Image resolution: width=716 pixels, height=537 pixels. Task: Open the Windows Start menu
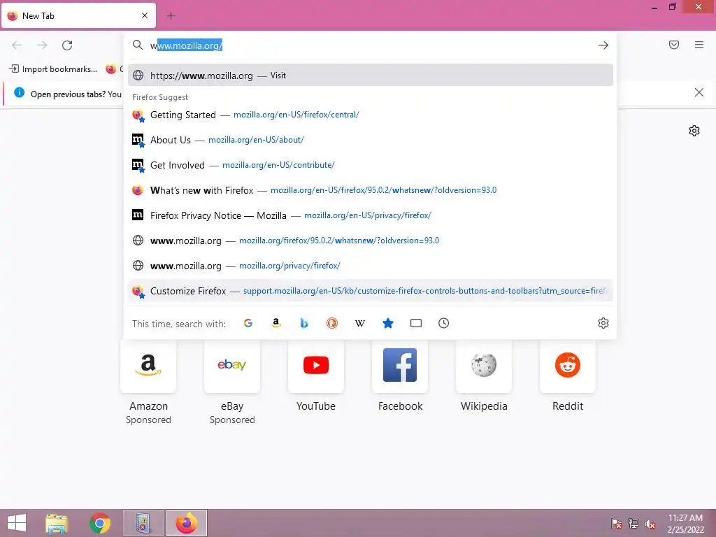[17, 523]
